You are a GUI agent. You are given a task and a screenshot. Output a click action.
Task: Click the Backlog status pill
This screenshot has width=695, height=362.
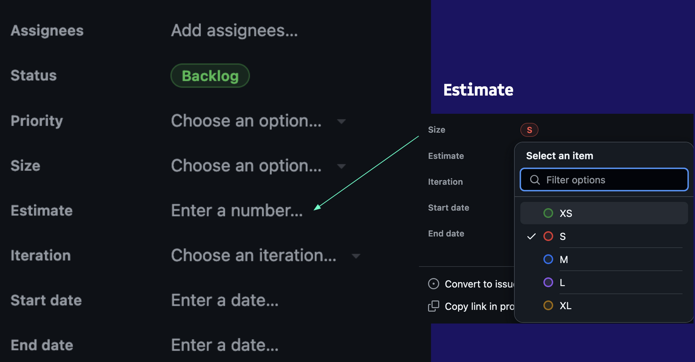pyautogui.click(x=210, y=76)
